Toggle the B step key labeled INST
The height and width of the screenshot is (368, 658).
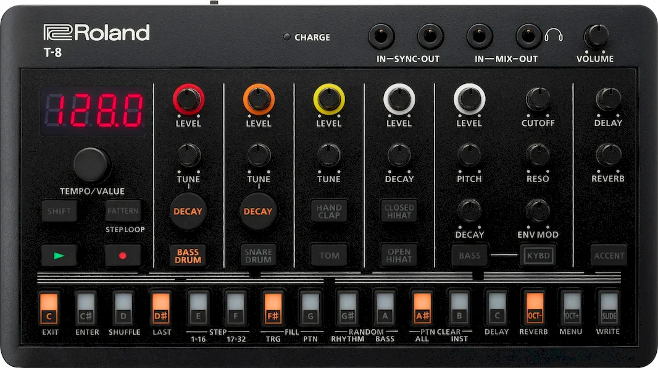[x=459, y=308]
